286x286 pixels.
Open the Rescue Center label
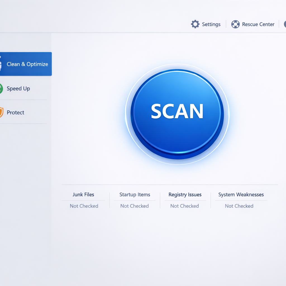point(258,24)
